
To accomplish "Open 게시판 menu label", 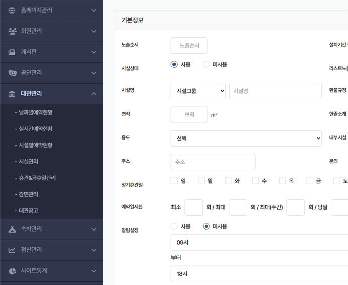I will pyautogui.click(x=29, y=52).
